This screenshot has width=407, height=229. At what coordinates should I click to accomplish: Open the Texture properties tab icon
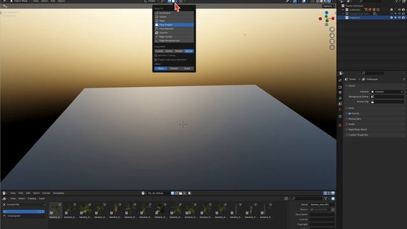pyautogui.click(x=340, y=125)
